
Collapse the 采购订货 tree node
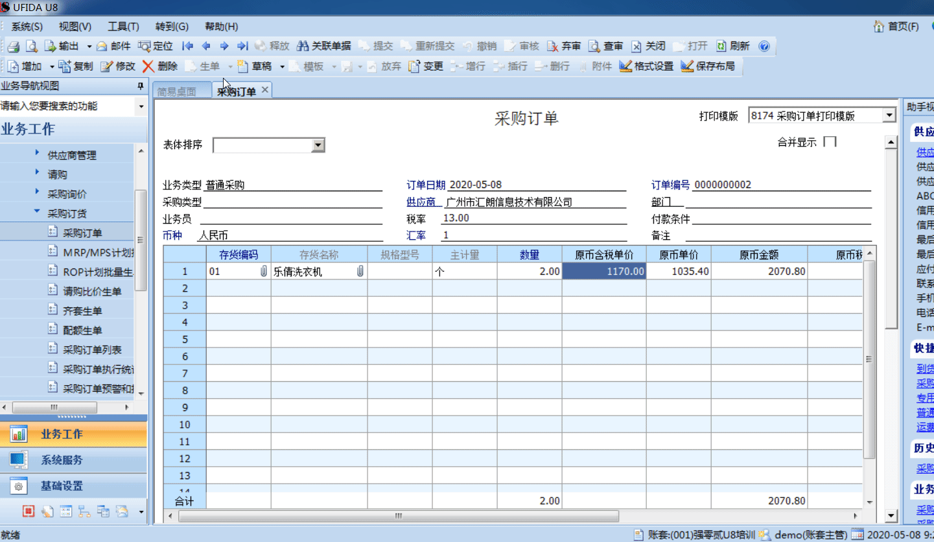click(x=36, y=212)
